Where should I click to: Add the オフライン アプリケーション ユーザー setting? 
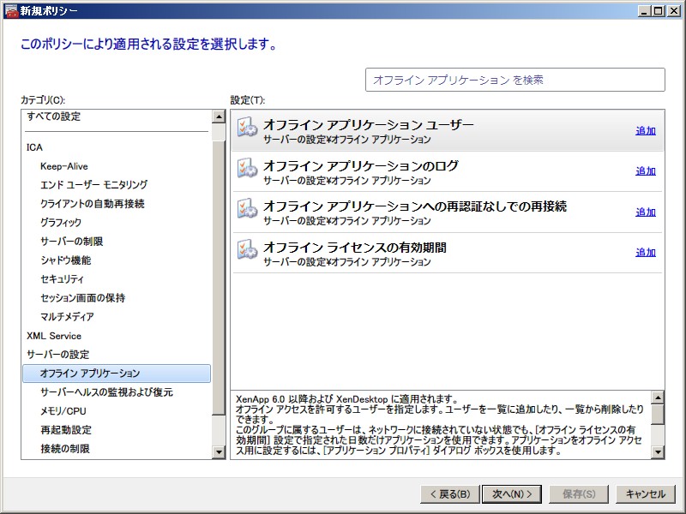[x=645, y=131]
